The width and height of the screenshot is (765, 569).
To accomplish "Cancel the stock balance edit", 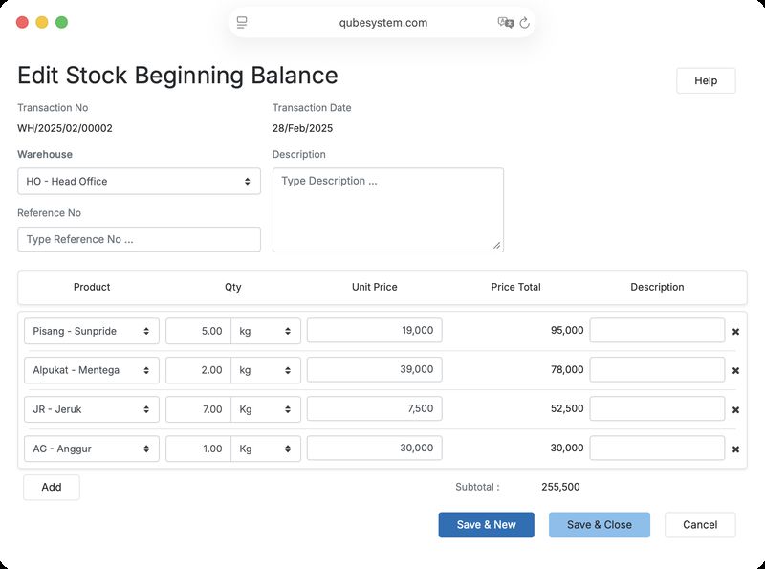I will point(700,525).
